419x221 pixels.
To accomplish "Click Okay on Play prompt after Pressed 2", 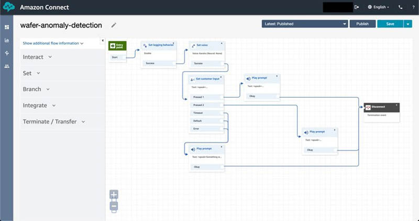I will pyautogui.click(x=321, y=150).
